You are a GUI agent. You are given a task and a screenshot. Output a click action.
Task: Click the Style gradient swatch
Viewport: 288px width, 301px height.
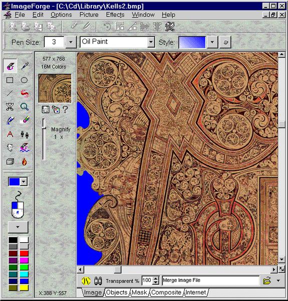pyautogui.click(x=192, y=42)
